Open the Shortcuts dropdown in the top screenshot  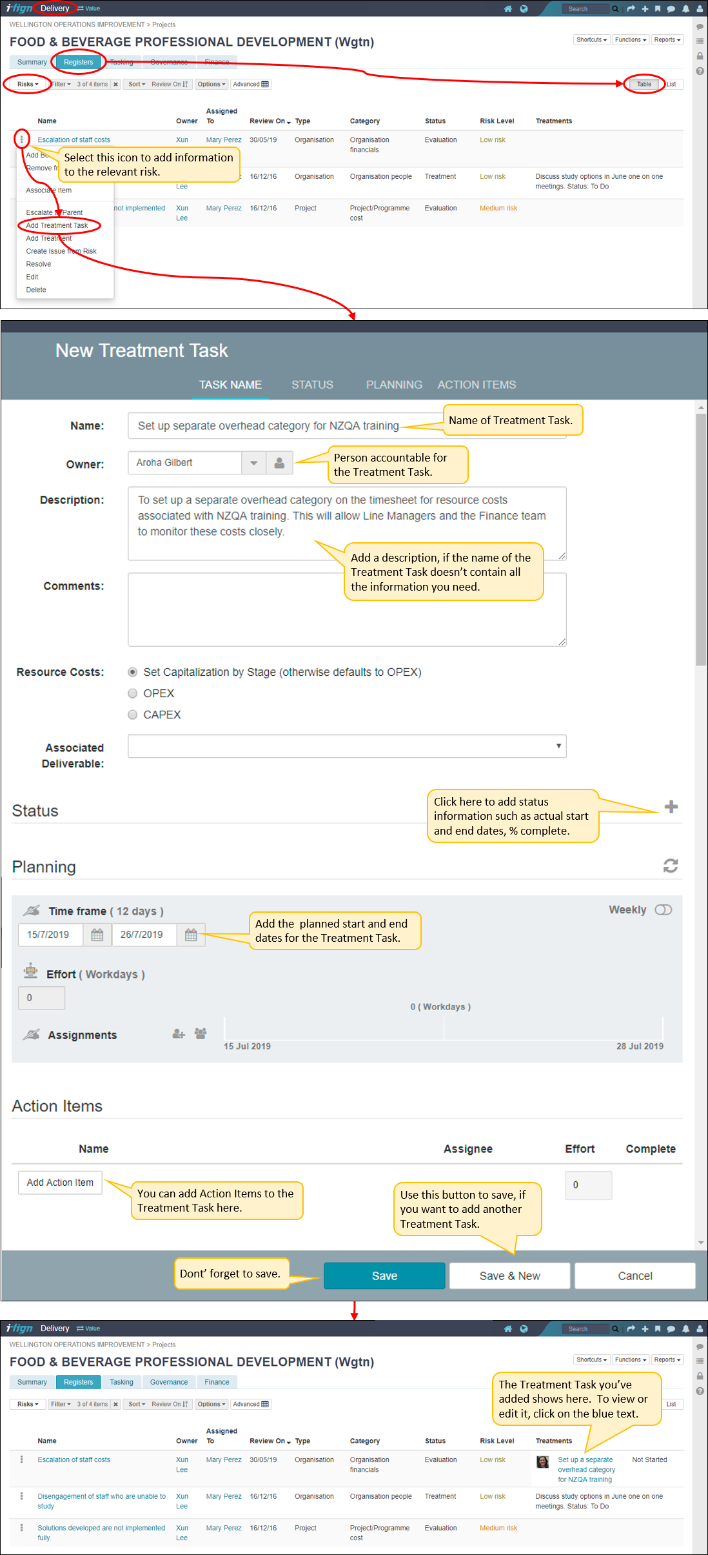(x=591, y=40)
